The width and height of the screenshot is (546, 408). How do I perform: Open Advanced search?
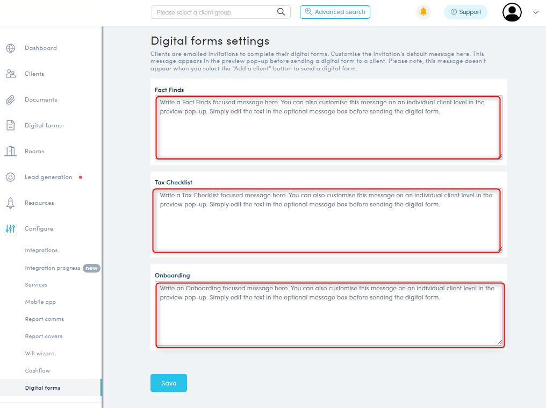335,11
